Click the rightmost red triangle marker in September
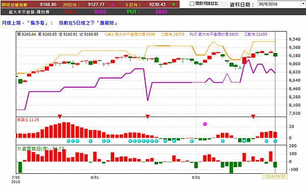The image size is (306, 185). [253, 117]
